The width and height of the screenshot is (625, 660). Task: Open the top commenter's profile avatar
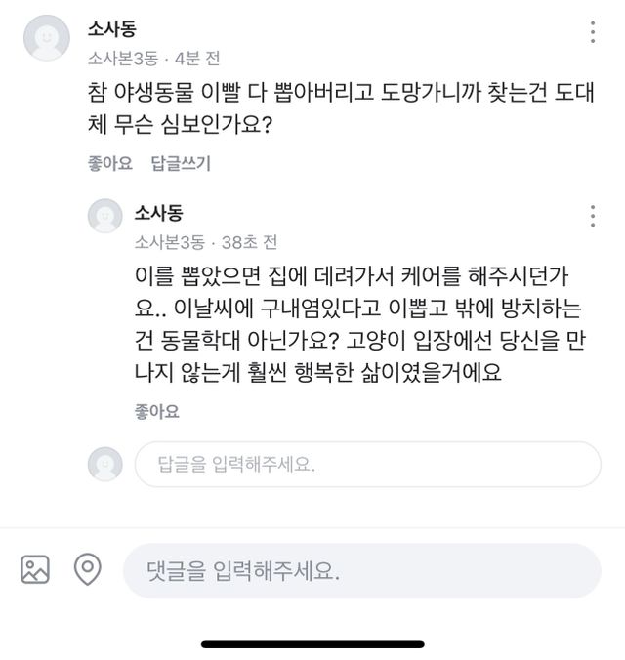tap(45, 39)
